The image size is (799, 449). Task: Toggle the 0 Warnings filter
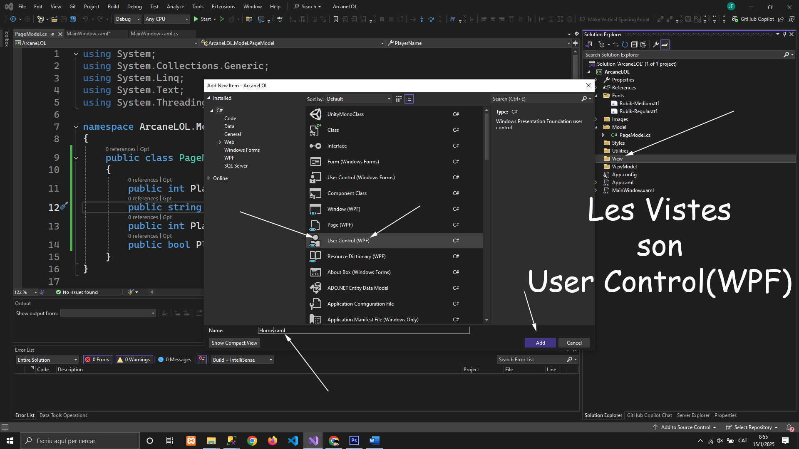(x=134, y=360)
